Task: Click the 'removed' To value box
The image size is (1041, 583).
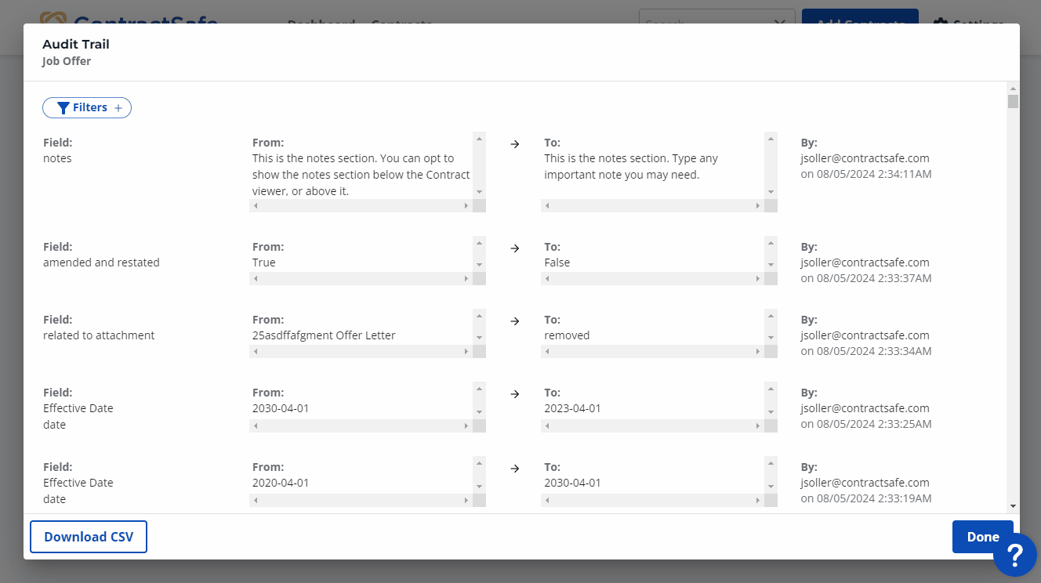Action: [652, 335]
